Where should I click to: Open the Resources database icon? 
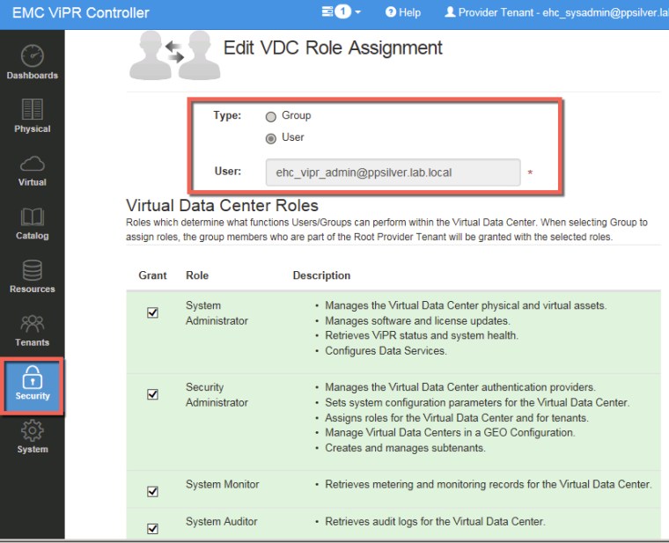coord(33,276)
